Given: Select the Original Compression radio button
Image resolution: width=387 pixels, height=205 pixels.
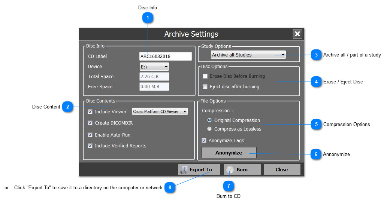Looking at the screenshot, I should click(x=209, y=120).
